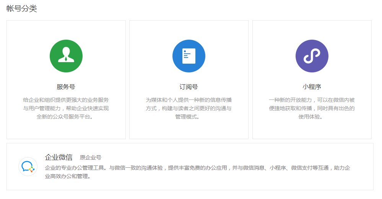Open the 企业微信 title link
382x199 pixels.
59,157
